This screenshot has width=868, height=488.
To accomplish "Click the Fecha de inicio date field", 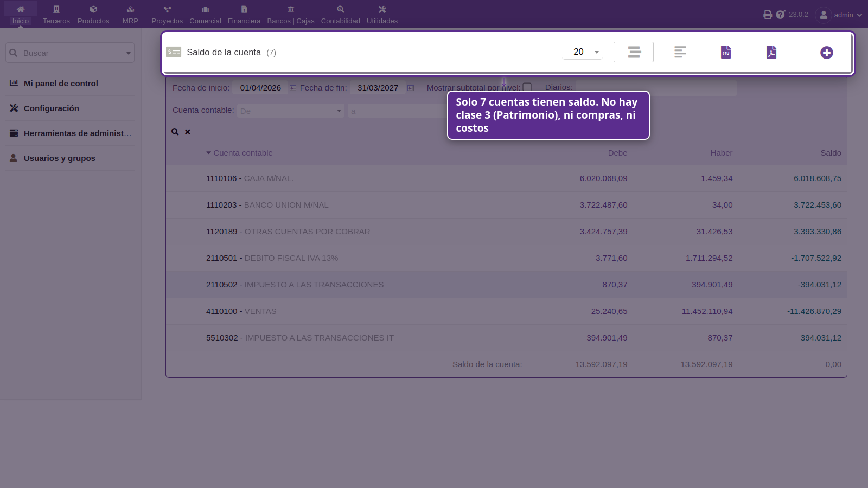I will click(x=260, y=88).
